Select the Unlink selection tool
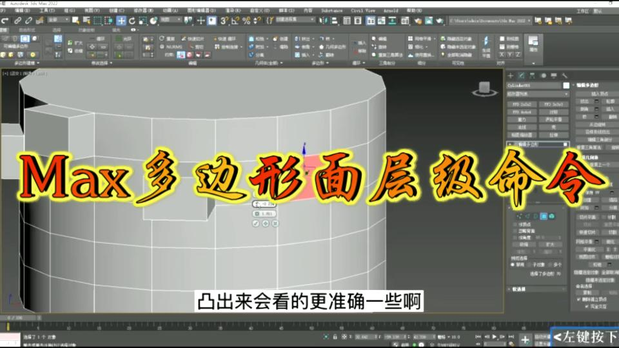This screenshot has width=619, height=348. [29, 21]
